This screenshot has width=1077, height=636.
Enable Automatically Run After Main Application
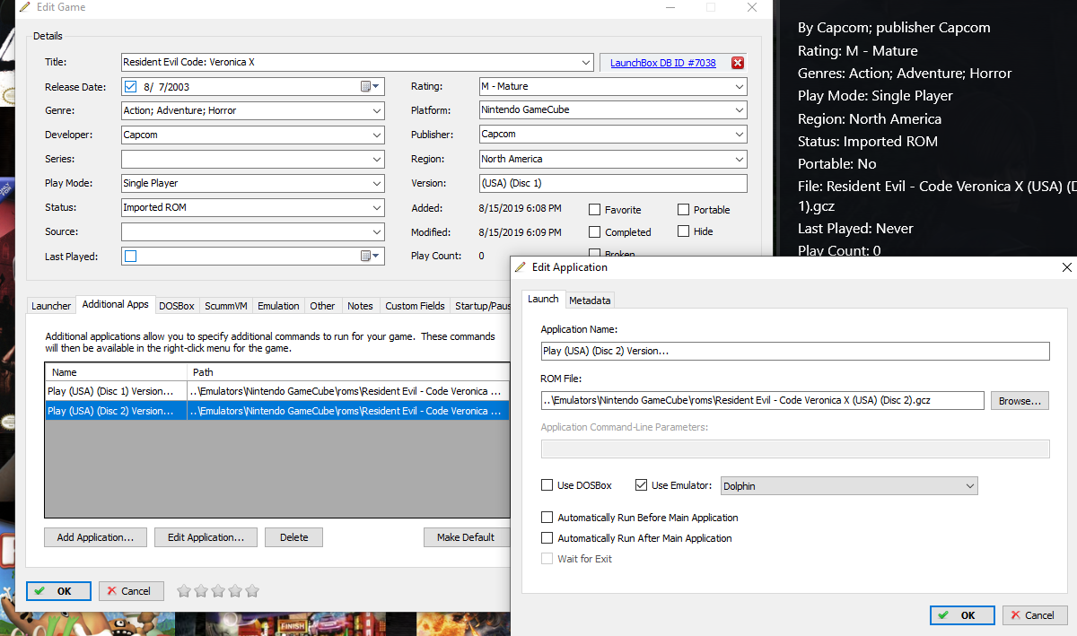pos(547,538)
